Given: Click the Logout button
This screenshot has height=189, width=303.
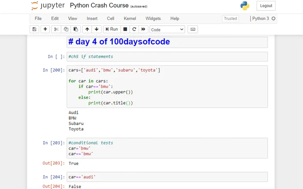Looking at the screenshot, I should pyautogui.click(x=266, y=6).
